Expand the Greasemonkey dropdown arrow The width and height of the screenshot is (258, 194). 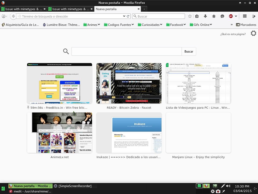pyautogui.click(x=6, y=16)
